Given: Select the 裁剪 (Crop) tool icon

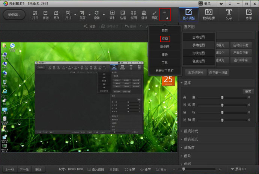Looking at the screenshot, I should (x=82, y=14).
